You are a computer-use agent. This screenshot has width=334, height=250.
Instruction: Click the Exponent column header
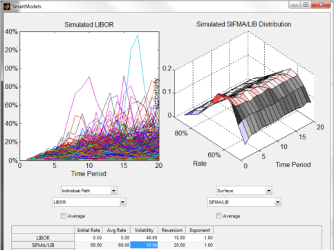click(x=200, y=230)
